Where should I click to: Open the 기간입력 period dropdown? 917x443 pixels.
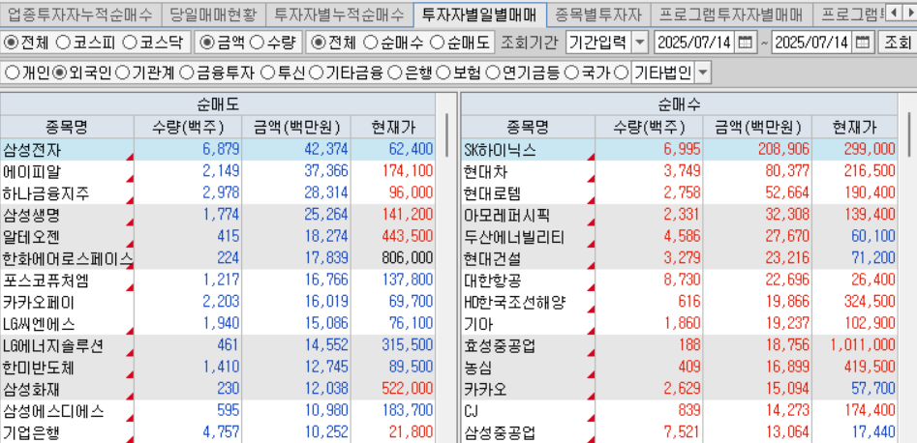coord(641,43)
